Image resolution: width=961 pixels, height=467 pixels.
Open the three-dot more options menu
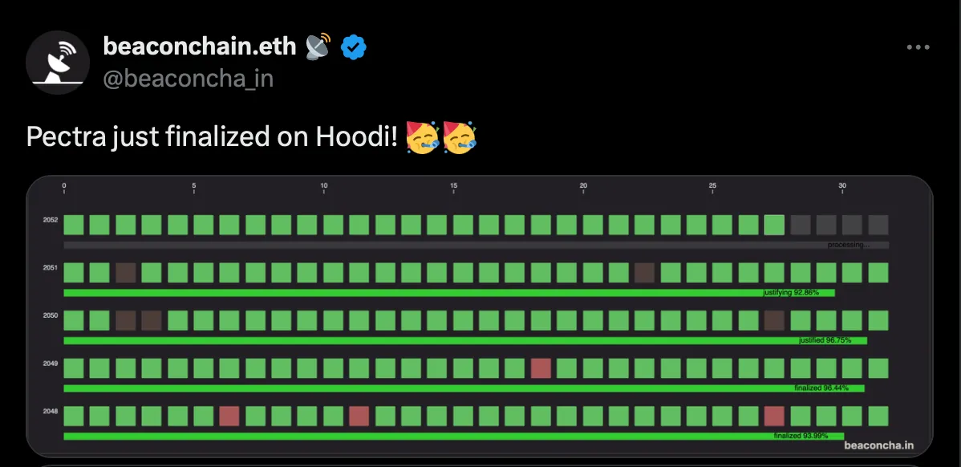click(918, 47)
